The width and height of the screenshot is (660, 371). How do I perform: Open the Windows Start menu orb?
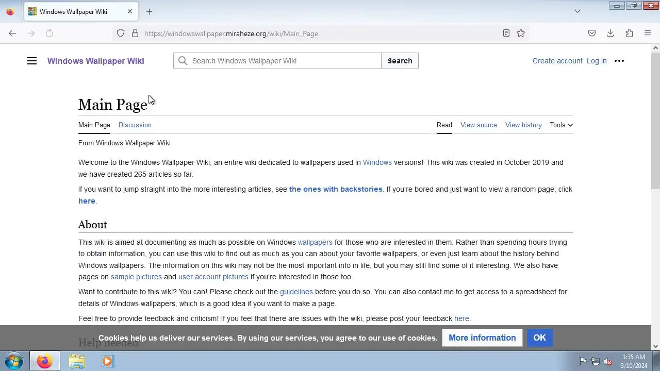tap(14, 361)
